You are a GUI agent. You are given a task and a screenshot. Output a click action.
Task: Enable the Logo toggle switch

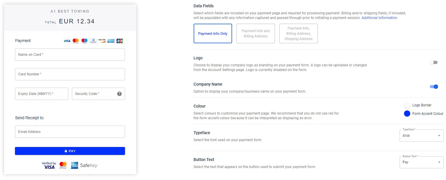(433, 63)
